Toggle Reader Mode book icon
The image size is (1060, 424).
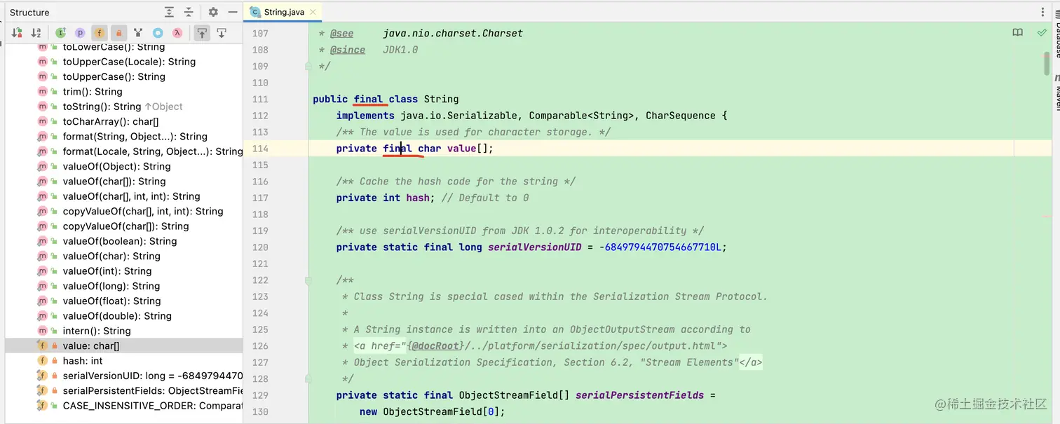1018,33
